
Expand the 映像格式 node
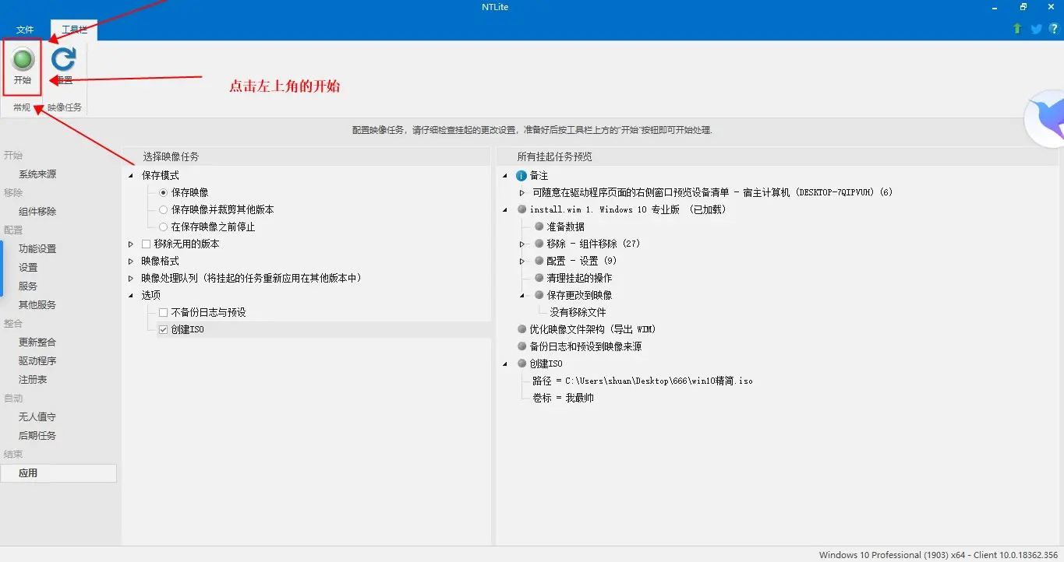click(131, 261)
